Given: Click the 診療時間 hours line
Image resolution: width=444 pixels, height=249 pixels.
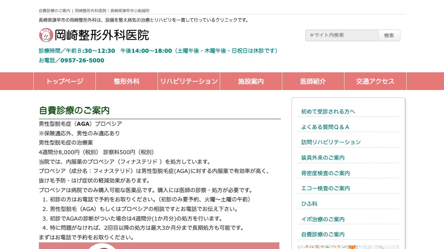Looking at the screenshot, I should [x=158, y=51].
